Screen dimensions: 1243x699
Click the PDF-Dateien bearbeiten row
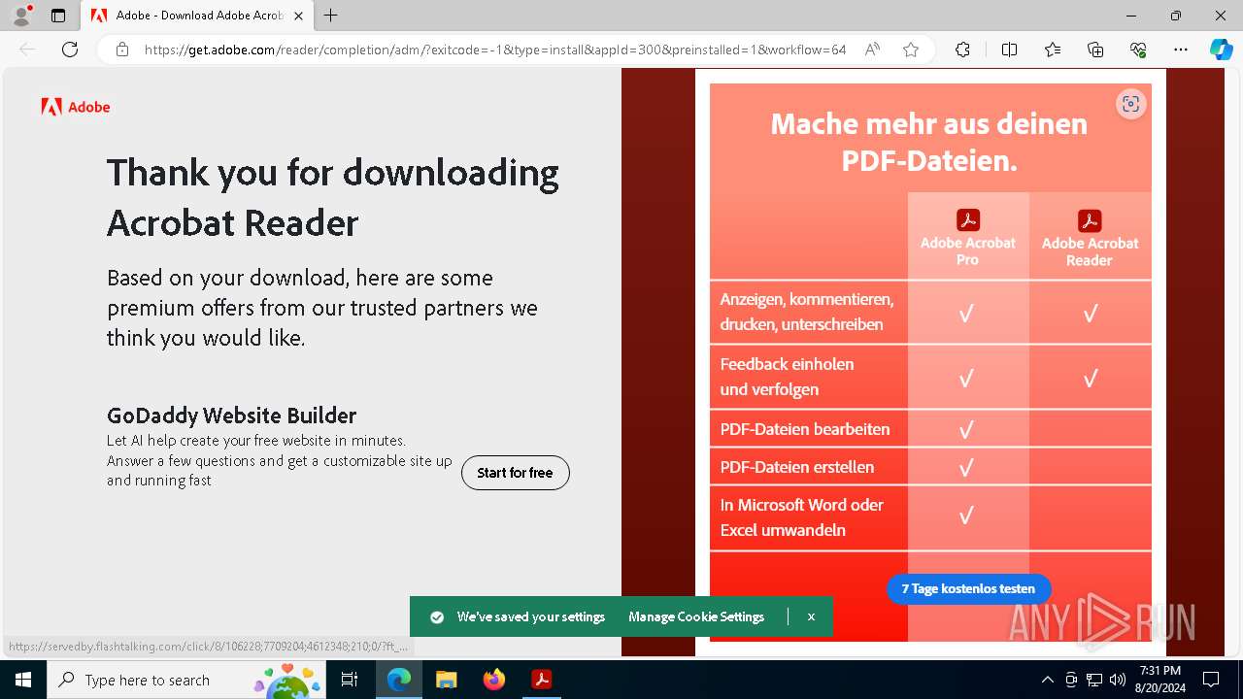pyautogui.click(x=930, y=429)
